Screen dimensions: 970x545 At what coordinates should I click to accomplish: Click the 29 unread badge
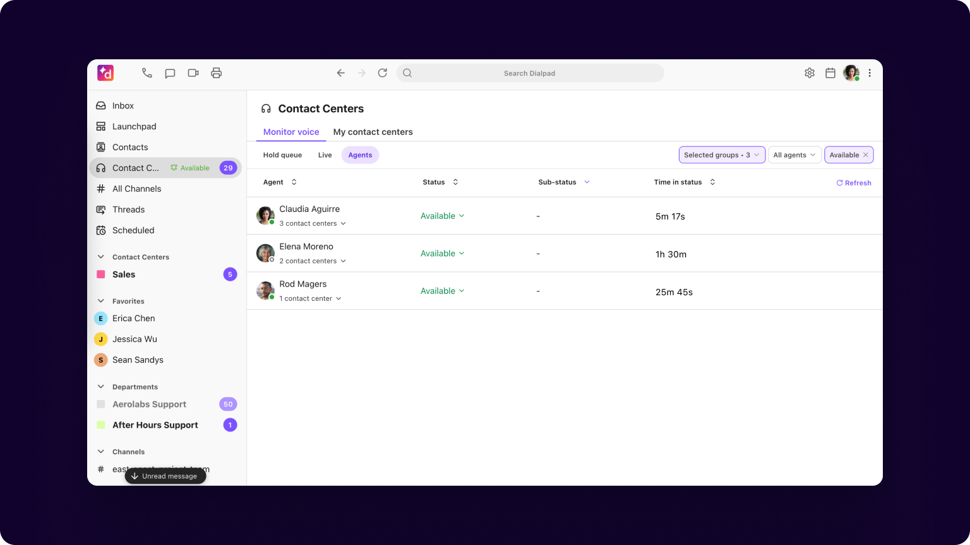pyautogui.click(x=228, y=168)
